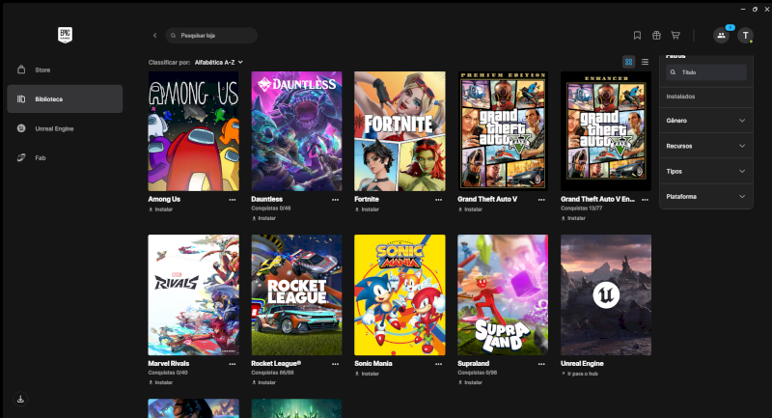Install Dauntless
Image resolution: width=772 pixels, height=418 pixels.
coord(263,218)
